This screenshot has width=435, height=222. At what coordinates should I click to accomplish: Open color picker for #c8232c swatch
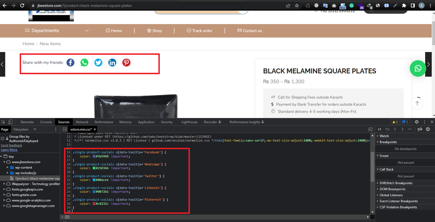(94, 204)
